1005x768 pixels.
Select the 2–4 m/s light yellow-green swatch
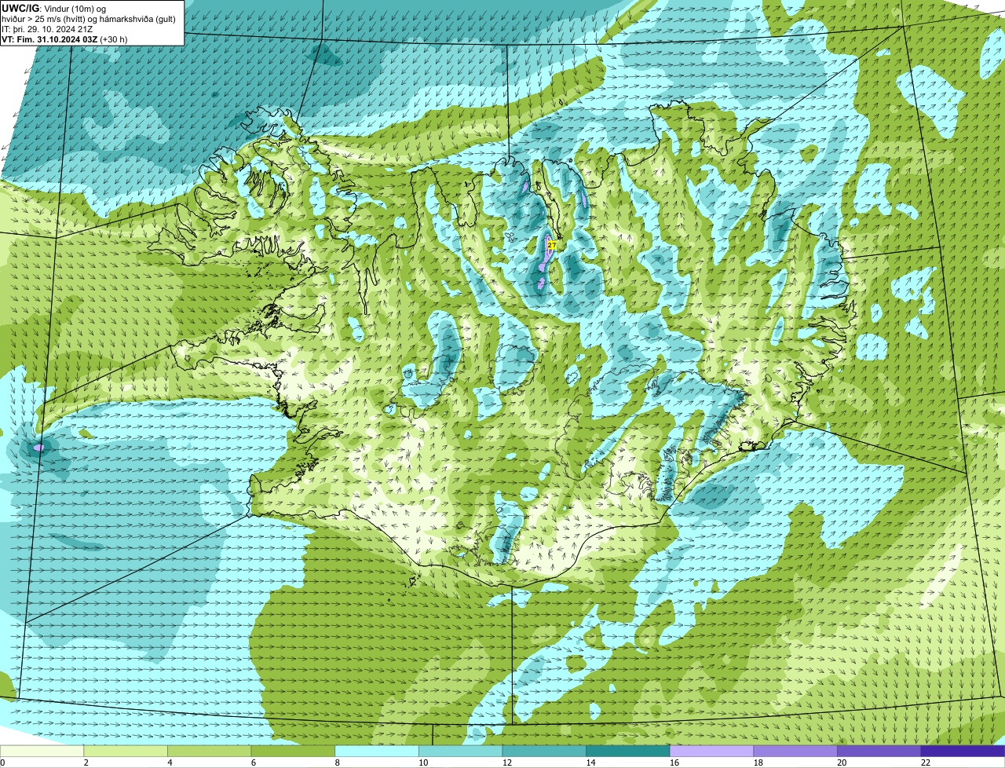coord(126,751)
